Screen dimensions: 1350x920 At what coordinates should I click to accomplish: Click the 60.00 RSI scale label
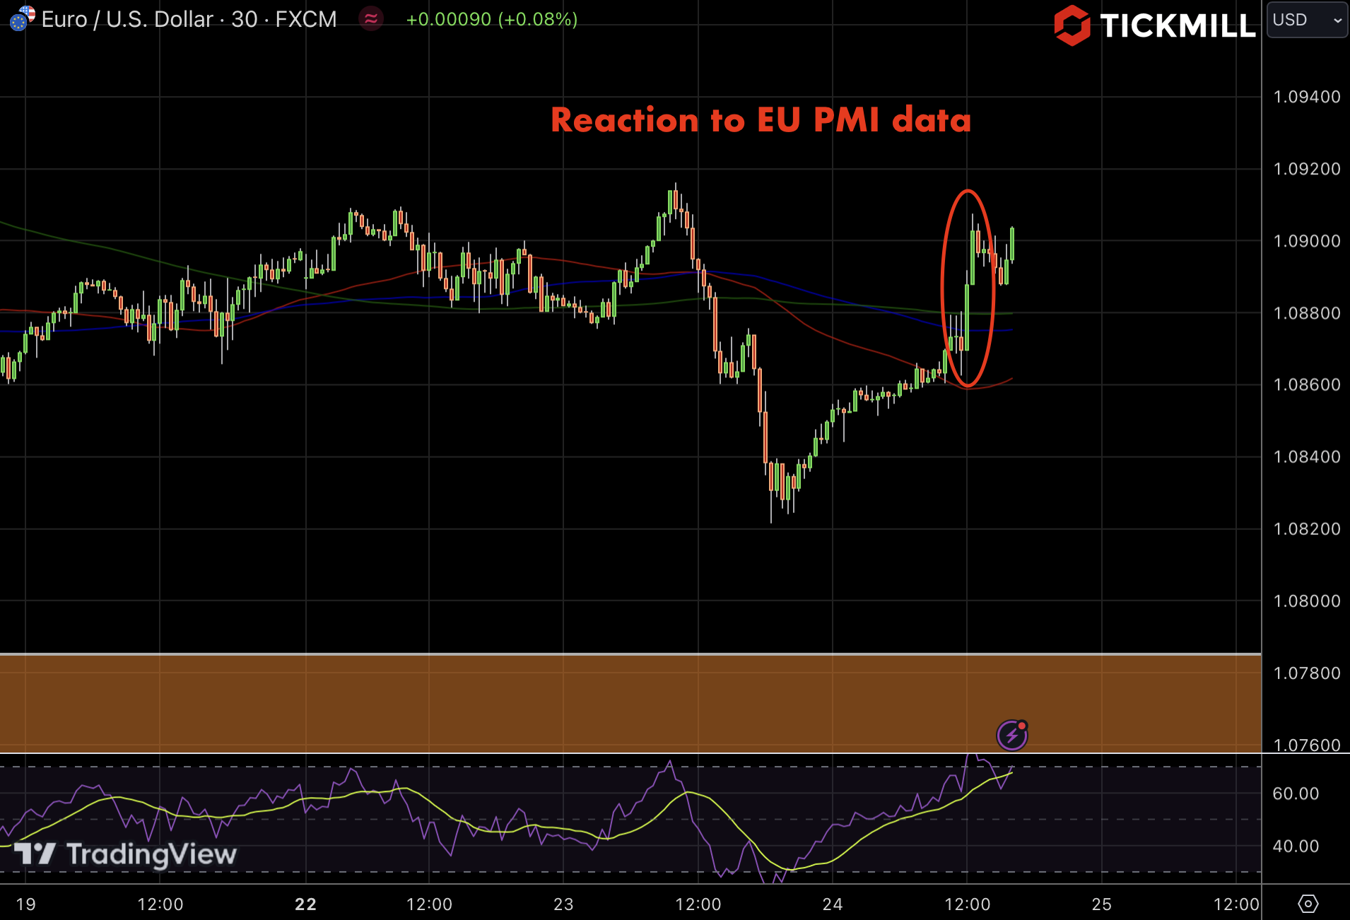click(1296, 794)
